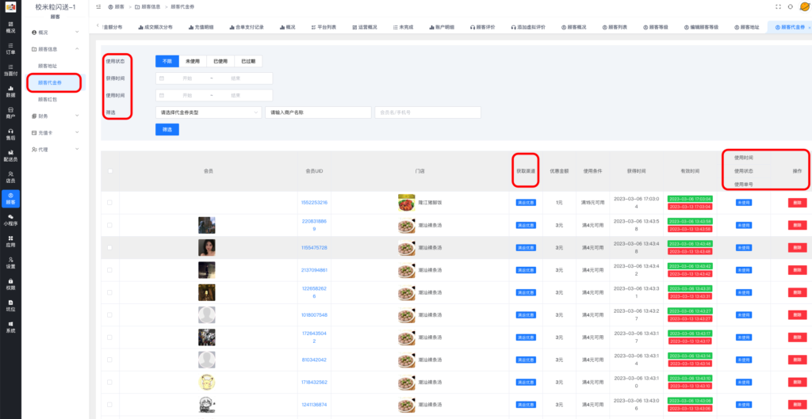Open the 顾客地址 item in left submenu
The height and width of the screenshot is (419, 812).
click(x=48, y=66)
